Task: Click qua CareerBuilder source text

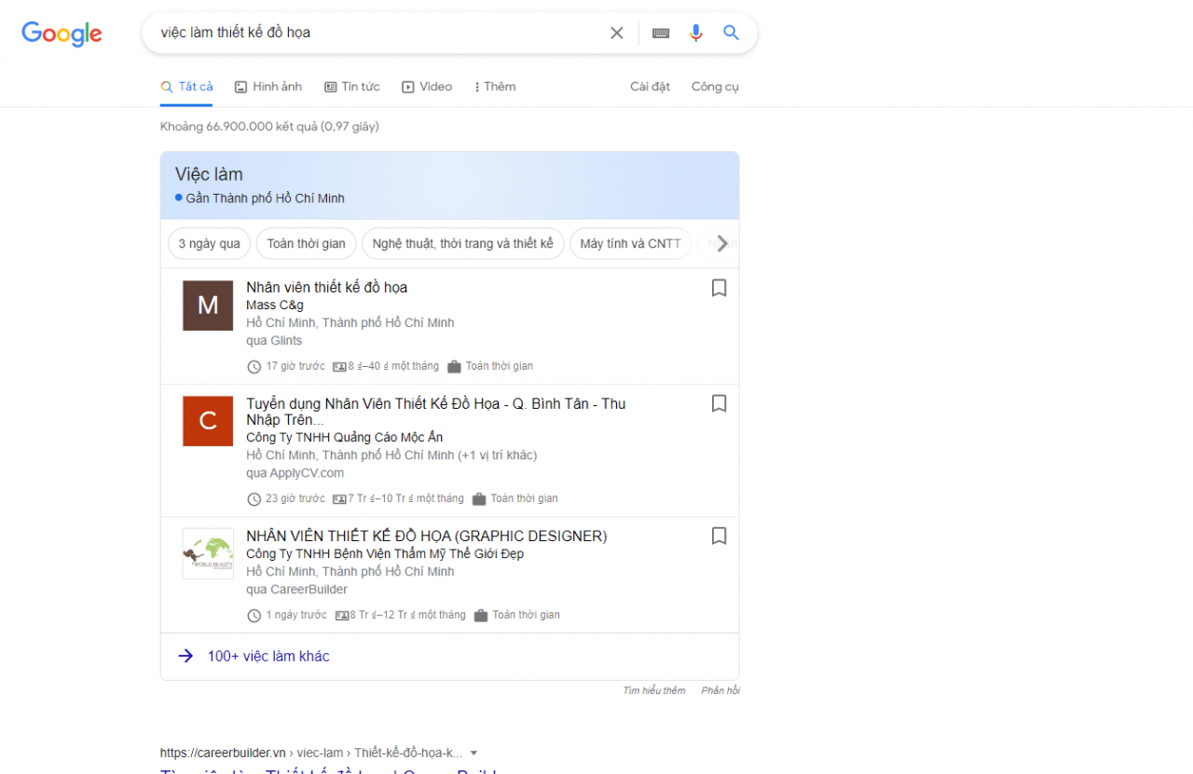Action: coord(296,589)
